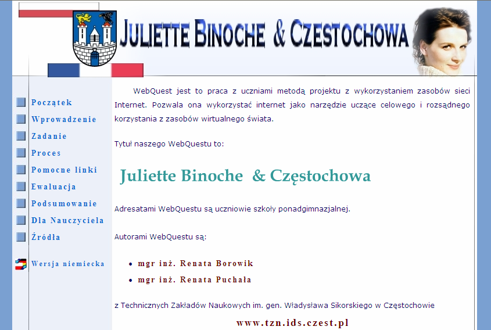
Task: Open the Podsumowanie page
Action: click(64, 204)
